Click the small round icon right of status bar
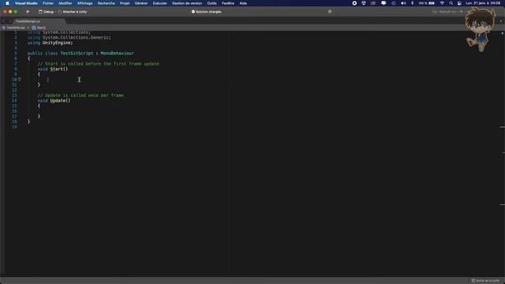The image size is (505, 284). [x=330, y=12]
